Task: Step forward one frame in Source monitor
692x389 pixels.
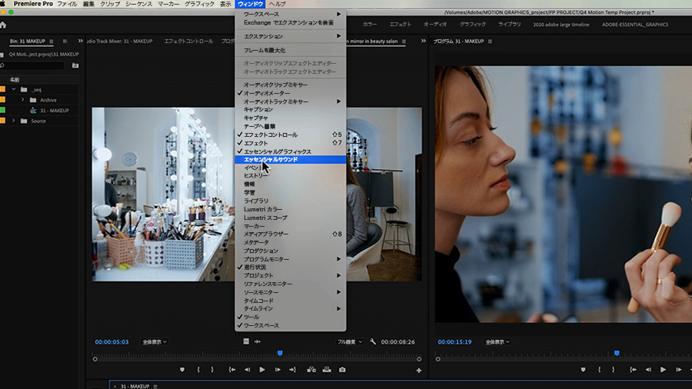Action: pos(278,370)
